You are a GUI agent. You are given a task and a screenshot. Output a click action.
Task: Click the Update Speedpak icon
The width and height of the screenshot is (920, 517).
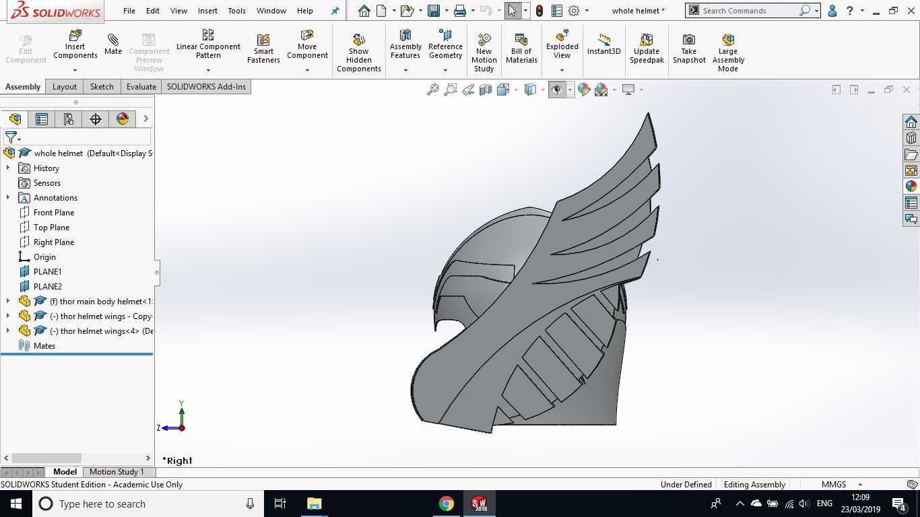(x=647, y=40)
